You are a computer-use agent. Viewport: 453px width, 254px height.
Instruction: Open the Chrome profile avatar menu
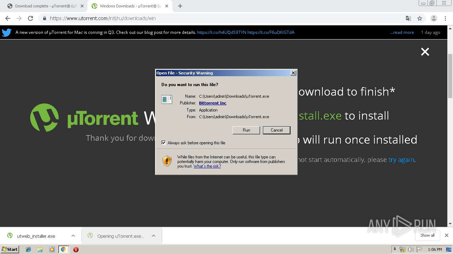(434, 18)
